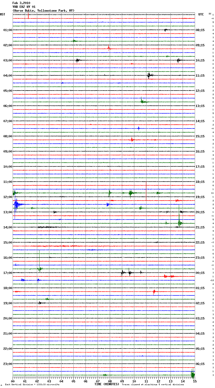This screenshot has height=388, width=215.
Task: Select the '08:00' MST time label
Action: pyautogui.click(x=8, y=136)
